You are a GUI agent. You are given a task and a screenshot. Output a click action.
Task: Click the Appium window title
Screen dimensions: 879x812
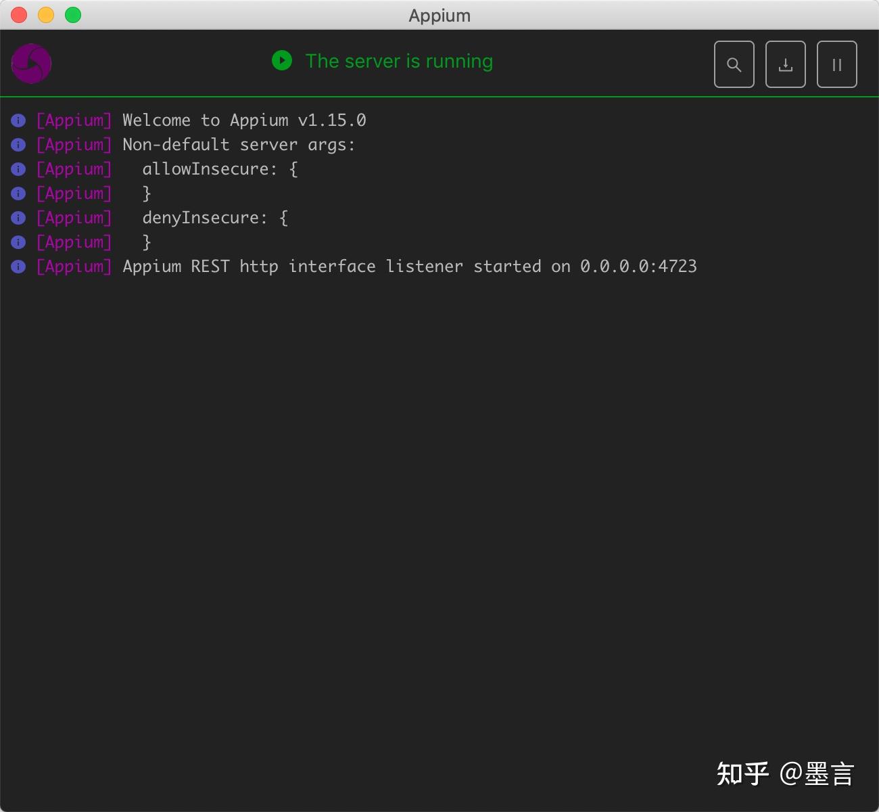click(x=439, y=15)
